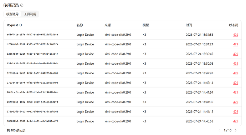Open status 429 link for 14:41:12 row
Viewport: 246px width, 135px height.
(x=236, y=111)
